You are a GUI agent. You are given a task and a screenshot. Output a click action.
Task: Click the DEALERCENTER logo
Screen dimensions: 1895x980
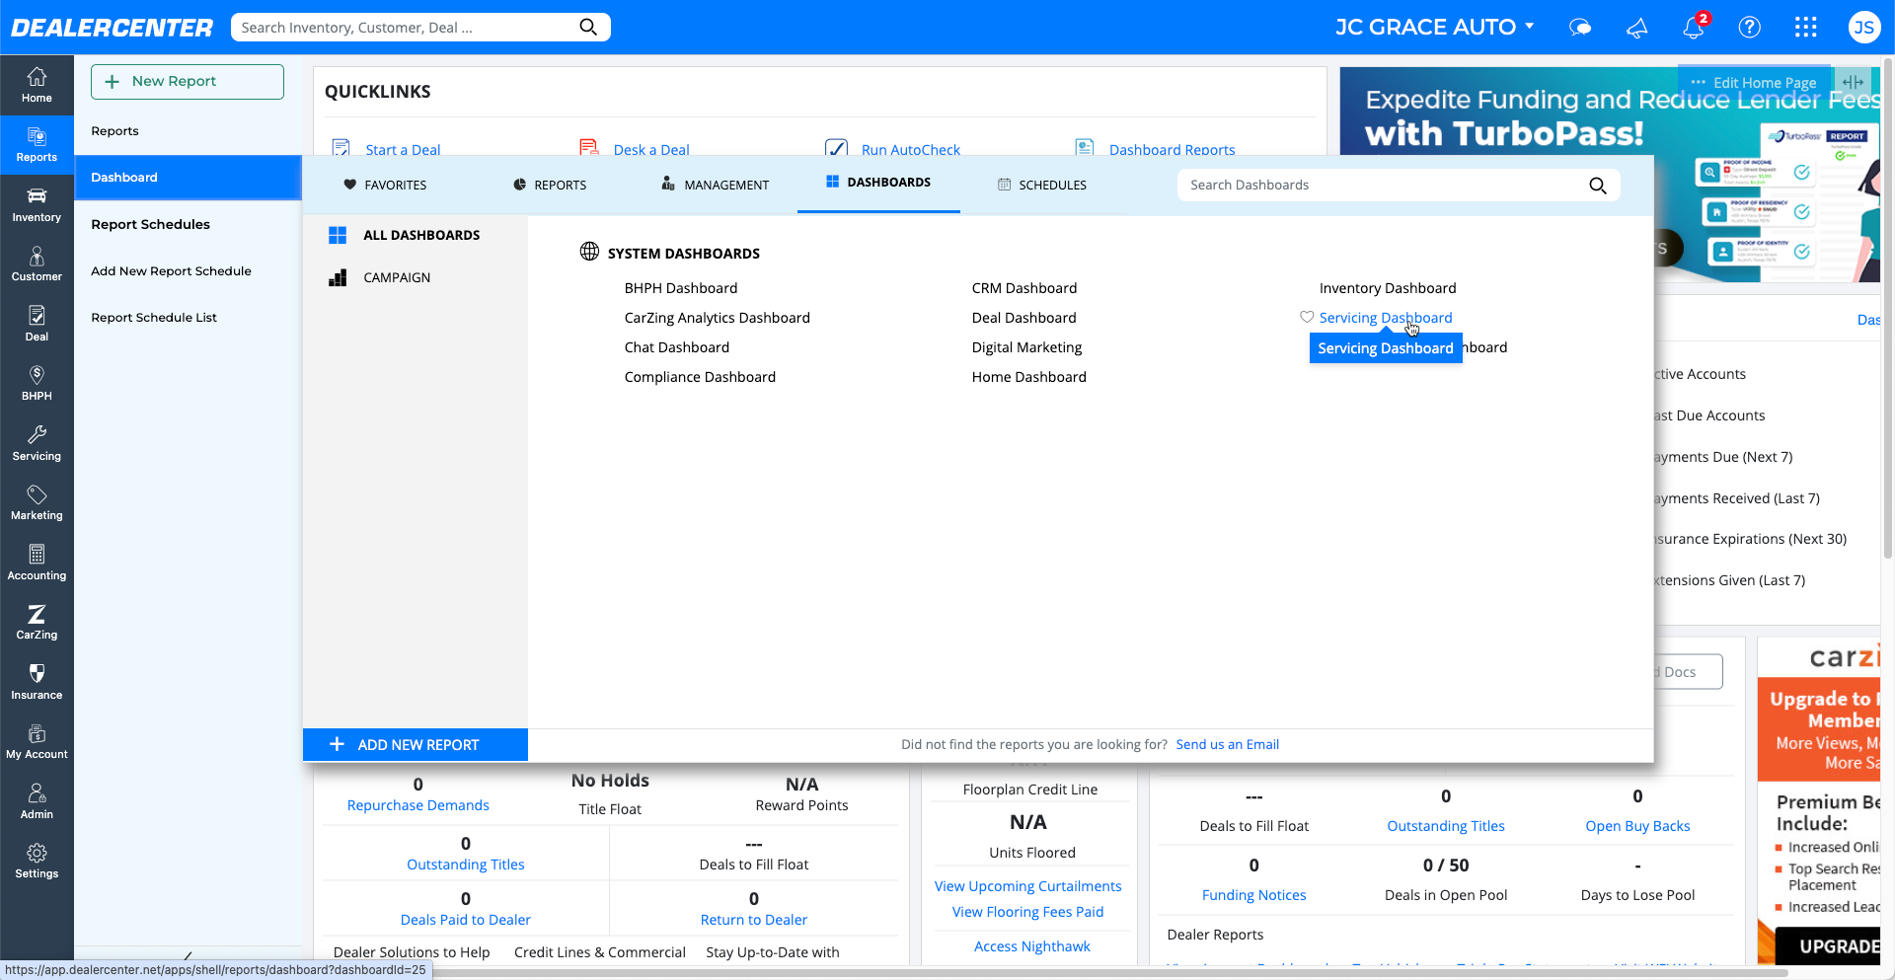[112, 28]
